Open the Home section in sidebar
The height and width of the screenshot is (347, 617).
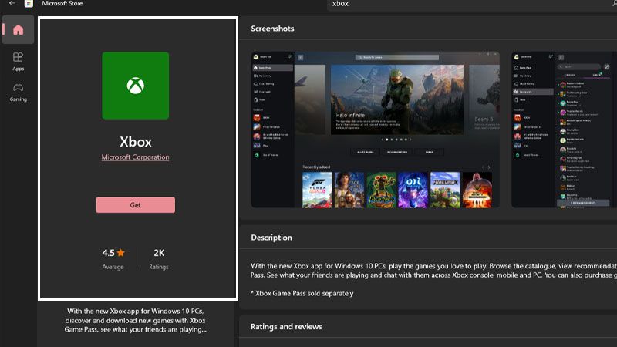point(18,30)
